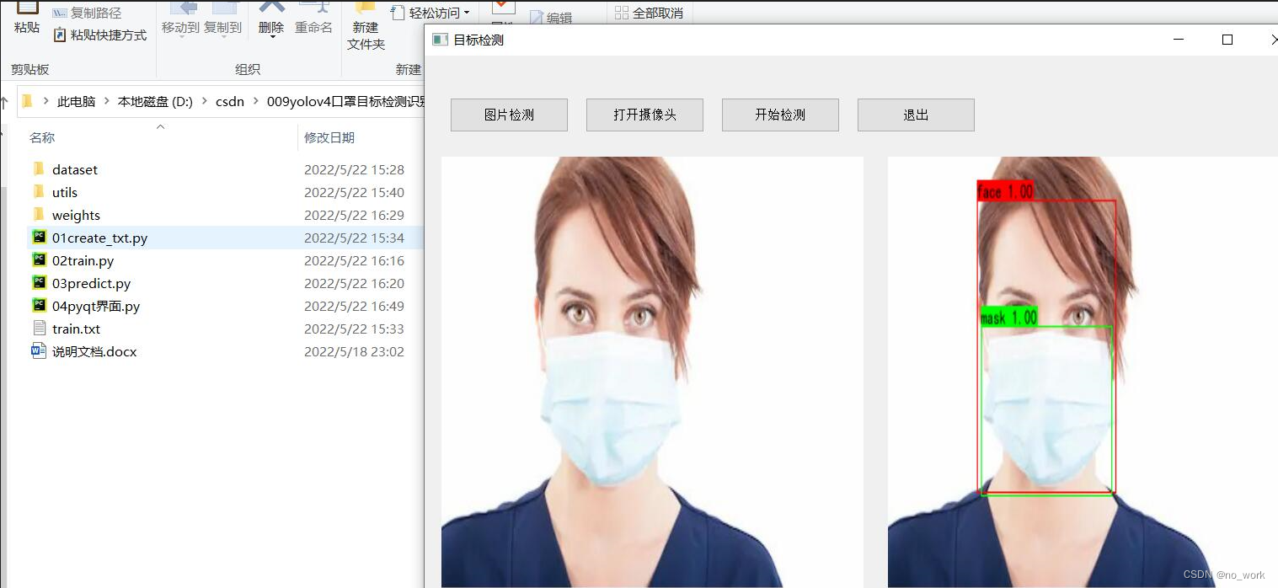Click the date 2022/5/22 16:49 for 04pyqt界面.py
The width and height of the screenshot is (1278, 588).
[x=354, y=306]
